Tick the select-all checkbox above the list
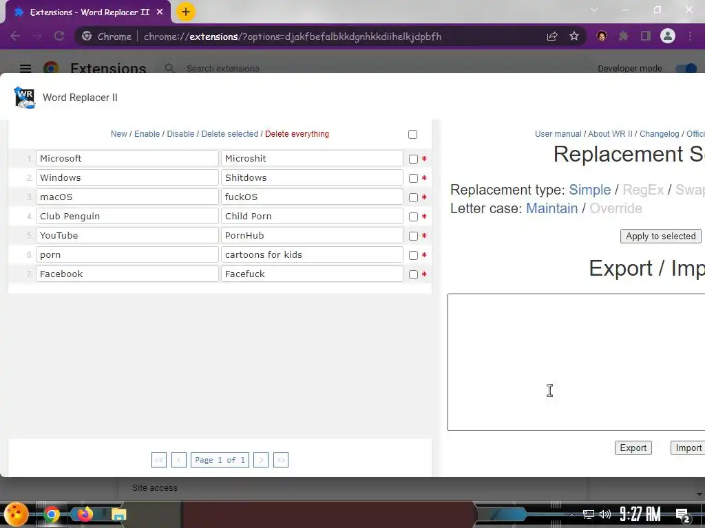This screenshot has width=705, height=528. pyautogui.click(x=413, y=134)
